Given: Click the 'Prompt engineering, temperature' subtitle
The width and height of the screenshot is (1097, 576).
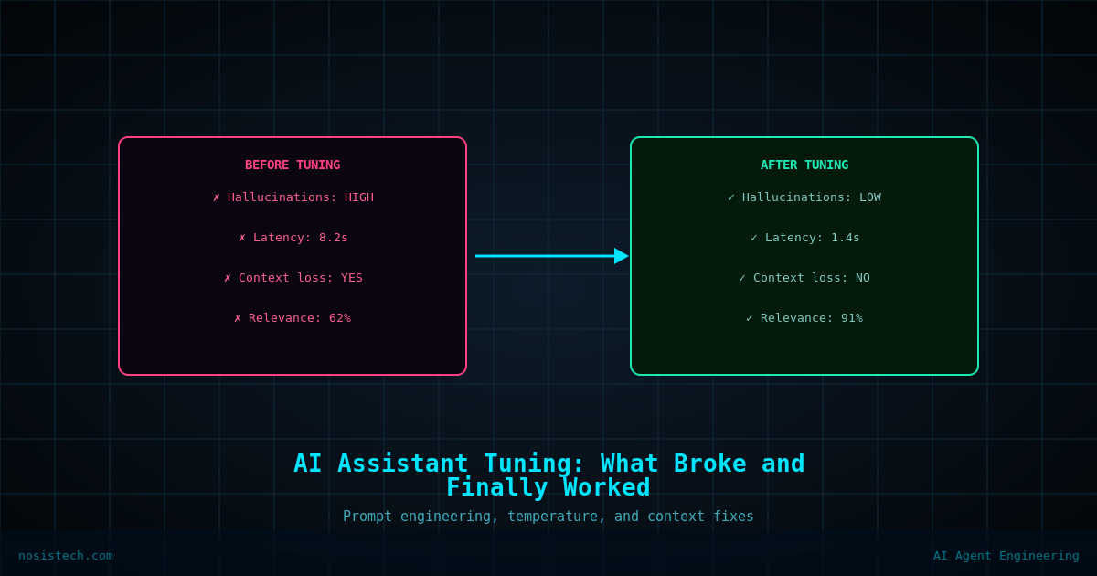Looking at the screenshot, I should point(548,517).
